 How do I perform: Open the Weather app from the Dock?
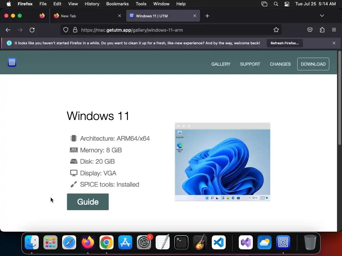point(265,242)
